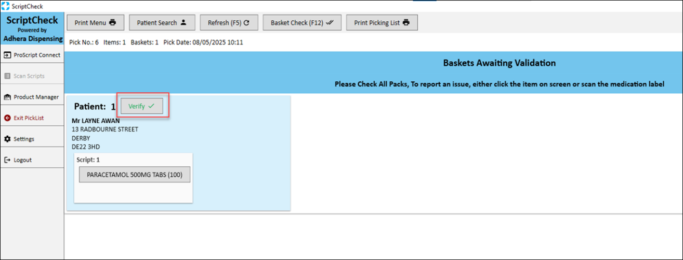Click Print Picking List button
Screen dimensions: 683x260
pos(382,23)
